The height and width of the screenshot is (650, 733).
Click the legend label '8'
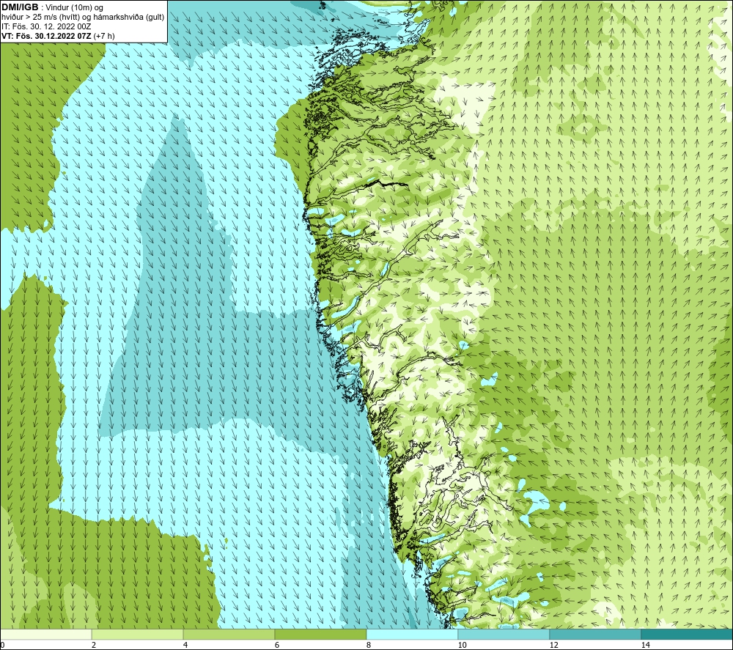point(369,645)
